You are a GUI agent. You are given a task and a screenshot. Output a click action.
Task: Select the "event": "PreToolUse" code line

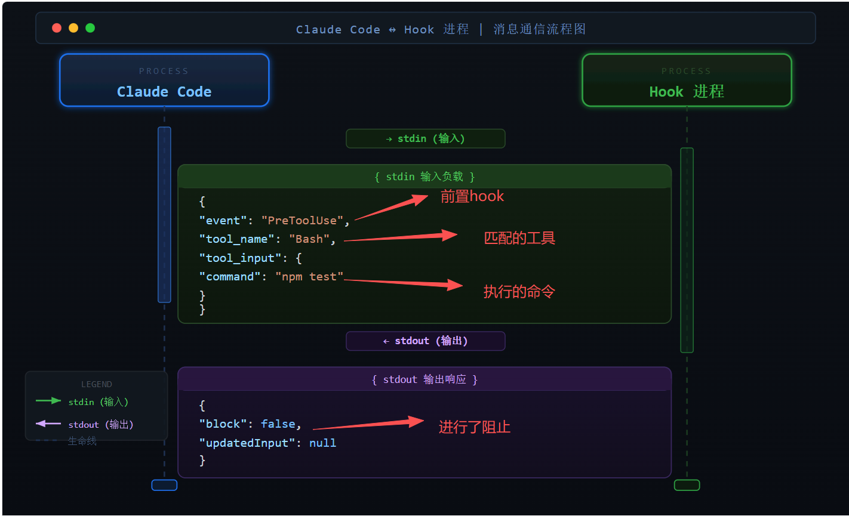[275, 220]
